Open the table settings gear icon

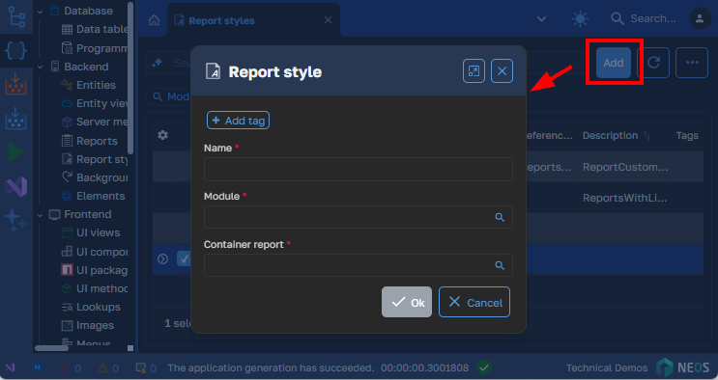(x=162, y=135)
